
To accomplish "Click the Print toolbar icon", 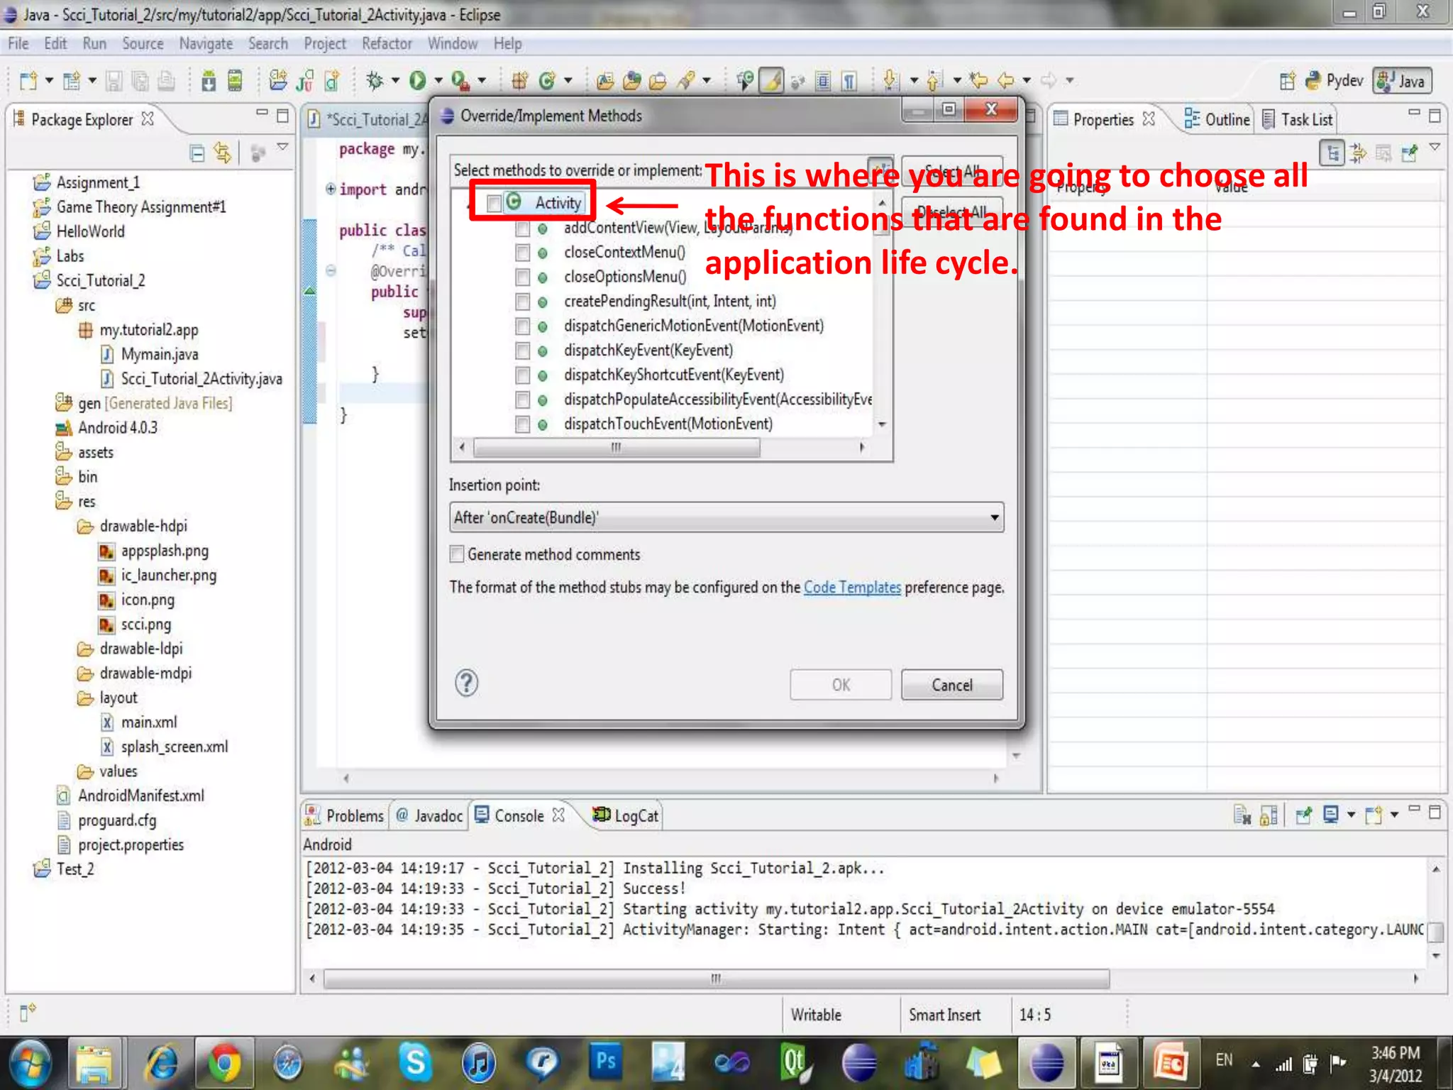I will click(166, 81).
